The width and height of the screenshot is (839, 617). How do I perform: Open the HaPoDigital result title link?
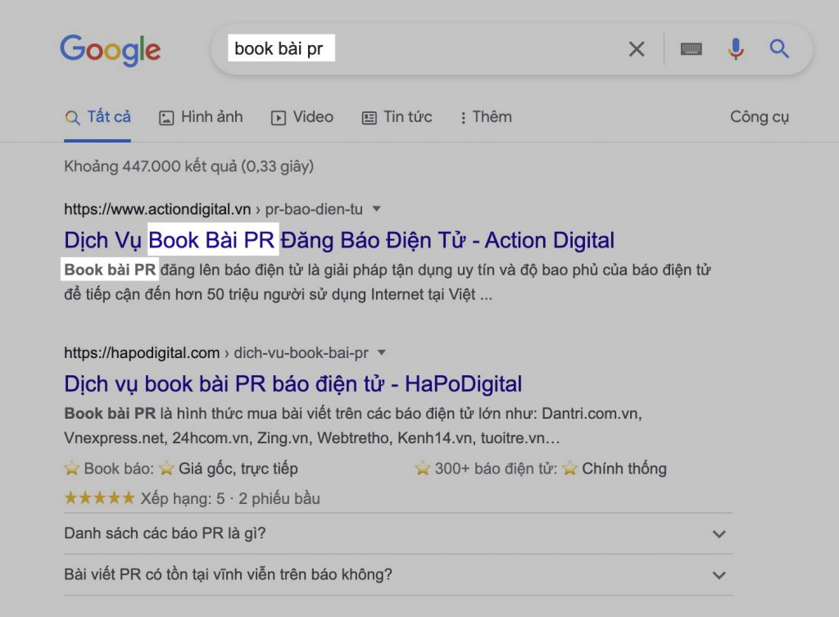tap(293, 383)
